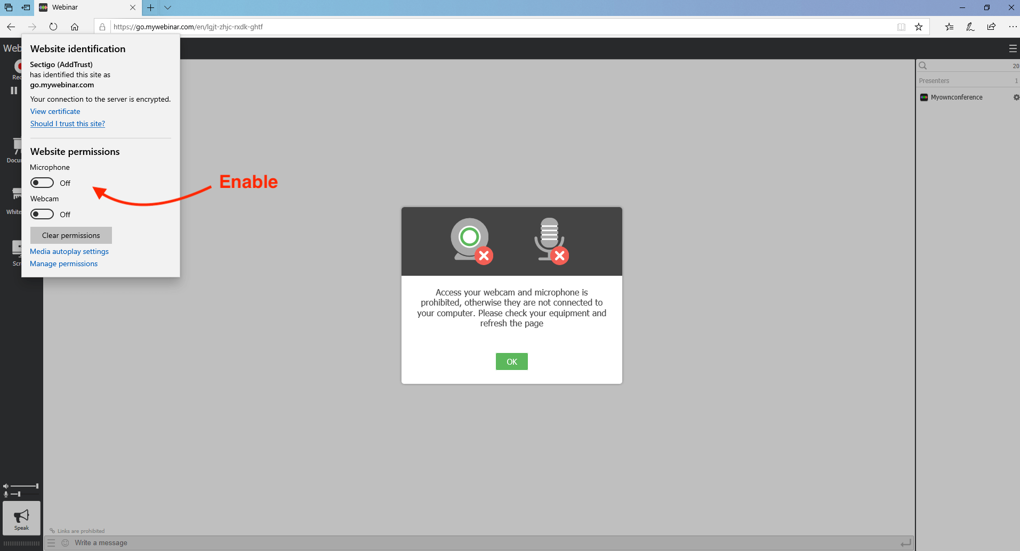Open browser Settings and more menu
The image size is (1020, 551).
pos(1013,27)
